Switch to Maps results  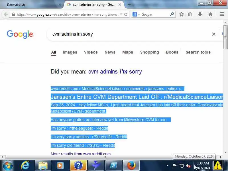[x=127, y=52]
